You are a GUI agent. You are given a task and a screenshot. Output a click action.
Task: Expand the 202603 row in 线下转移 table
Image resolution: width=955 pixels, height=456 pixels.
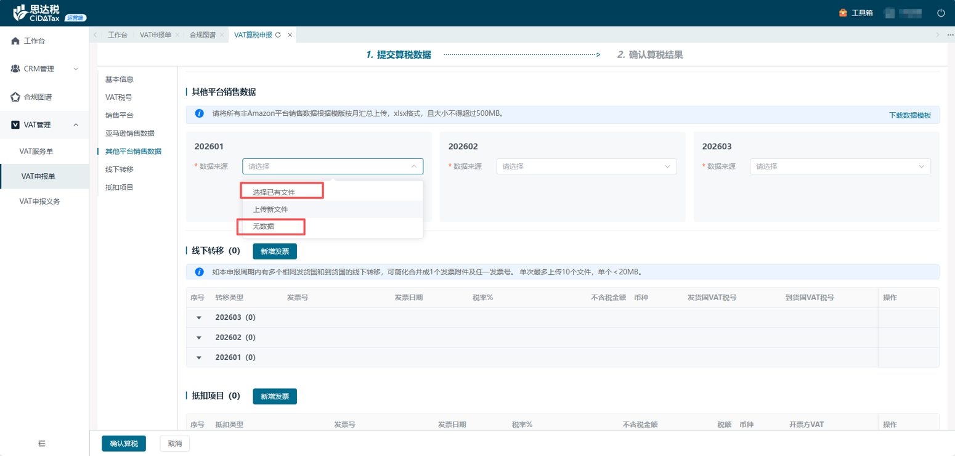pyautogui.click(x=199, y=318)
